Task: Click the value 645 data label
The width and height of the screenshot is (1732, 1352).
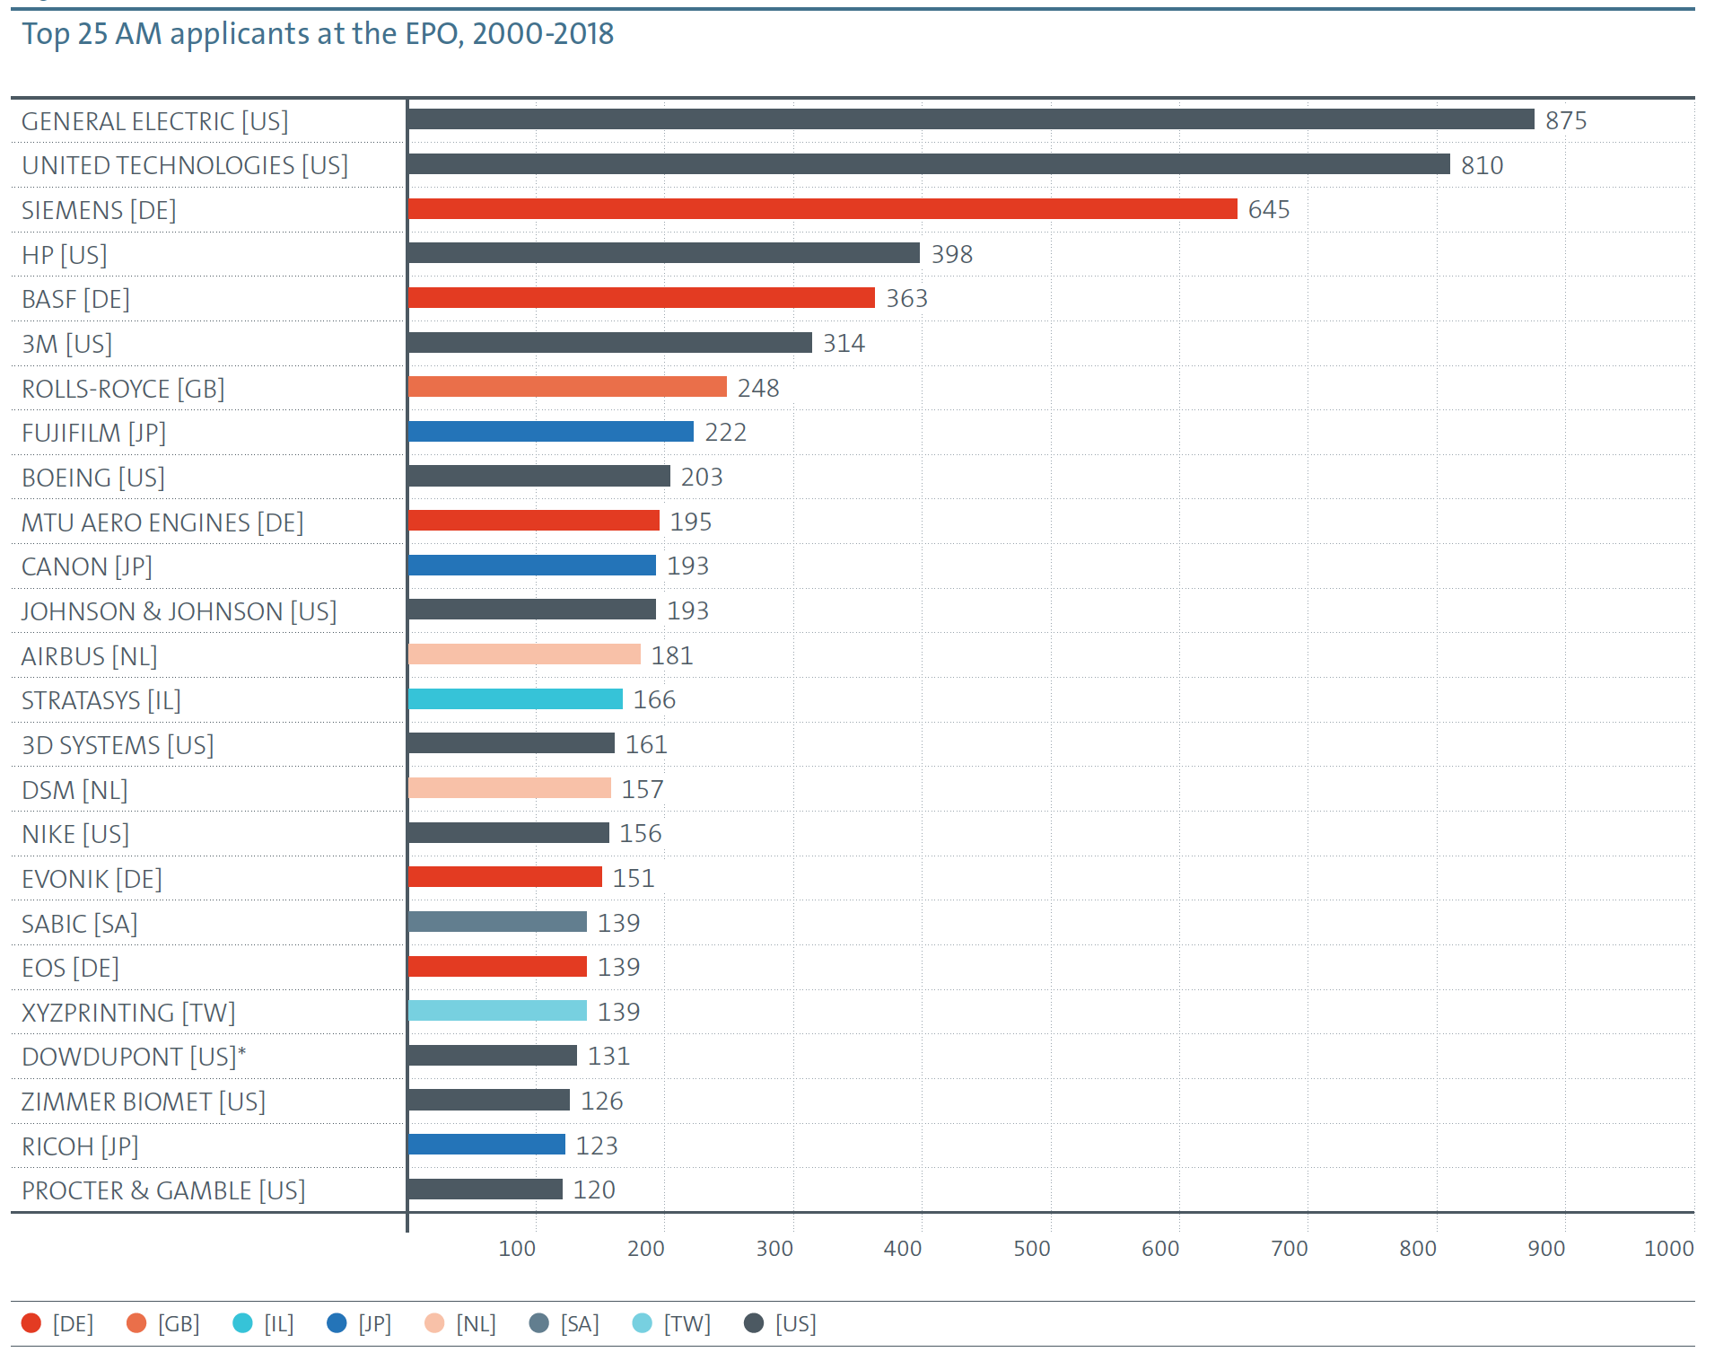Action: point(1269,209)
